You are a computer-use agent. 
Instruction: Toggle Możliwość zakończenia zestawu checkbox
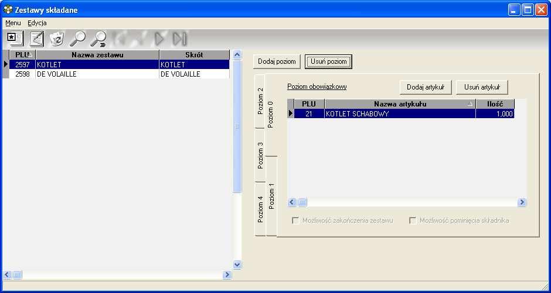[x=296, y=221]
